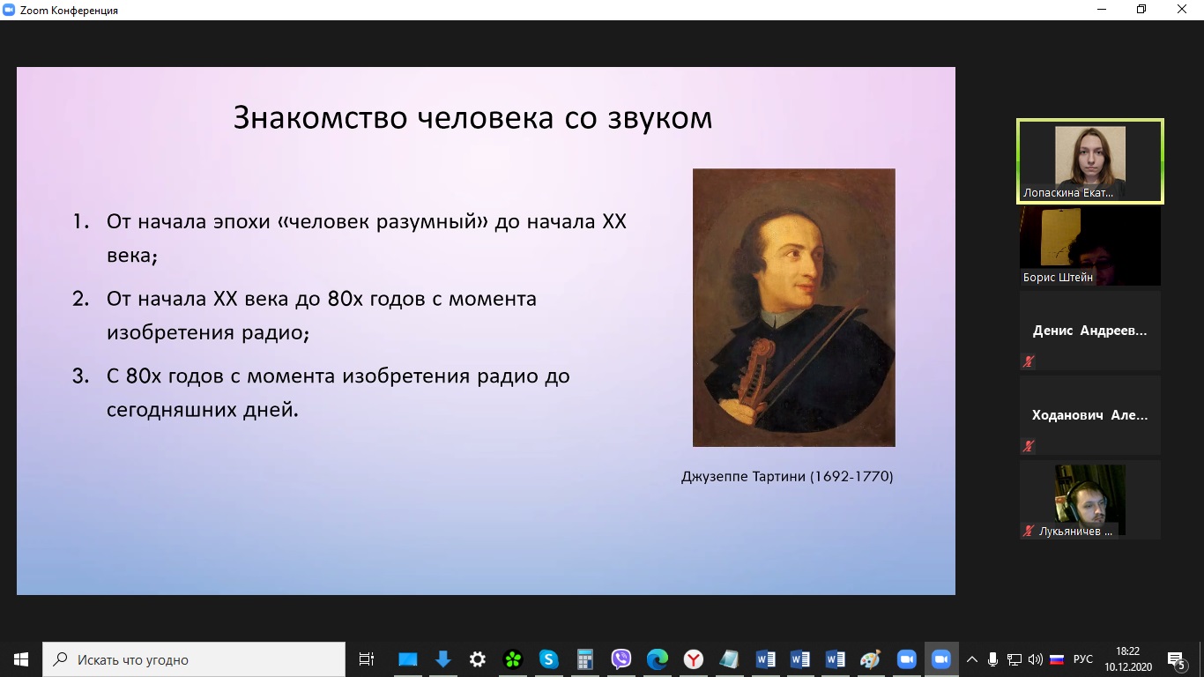
Task: Open the notepad-style app icon in taskbar
Action: point(729,659)
